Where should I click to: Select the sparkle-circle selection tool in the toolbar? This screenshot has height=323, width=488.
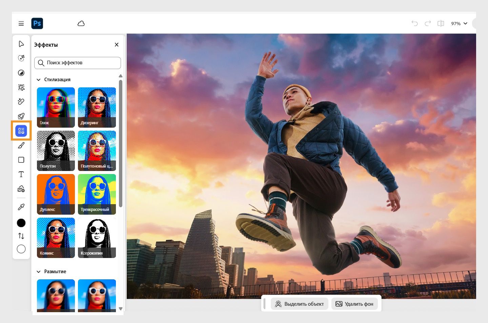(x=21, y=58)
